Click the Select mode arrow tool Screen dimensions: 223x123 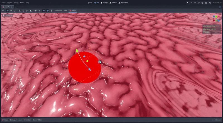tap(4, 11)
